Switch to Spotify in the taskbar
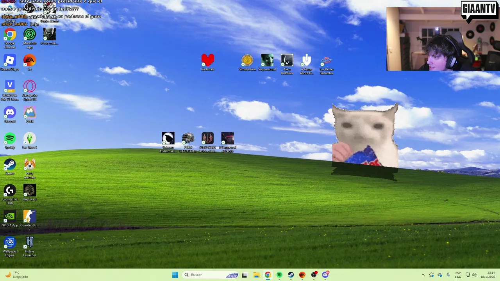The width and height of the screenshot is (500, 281). point(279,275)
